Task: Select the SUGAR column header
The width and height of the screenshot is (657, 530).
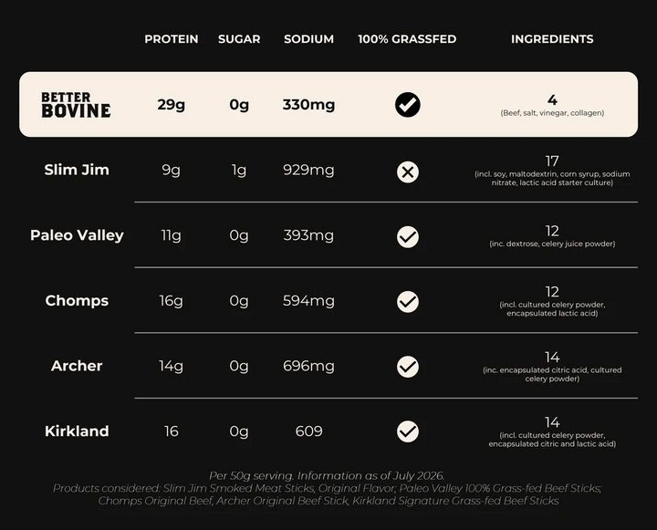Action: click(239, 39)
